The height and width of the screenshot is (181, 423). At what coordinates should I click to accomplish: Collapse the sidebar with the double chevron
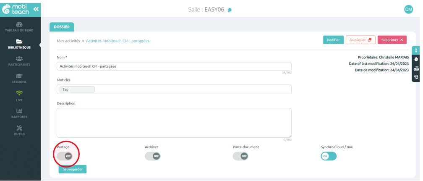[x=36, y=9]
